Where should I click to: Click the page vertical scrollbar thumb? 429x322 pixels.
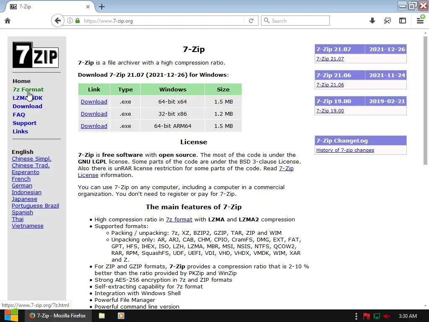[425, 100]
